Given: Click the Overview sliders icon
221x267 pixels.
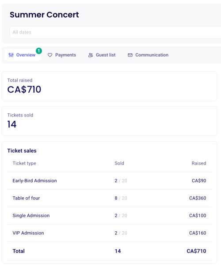Looking at the screenshot, I should 11,55.
